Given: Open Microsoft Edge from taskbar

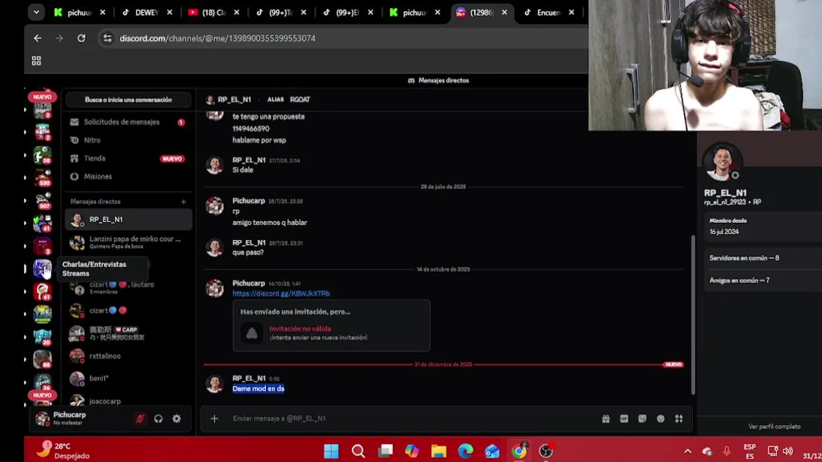Looking at the screenshot, I should coord(466,451).
